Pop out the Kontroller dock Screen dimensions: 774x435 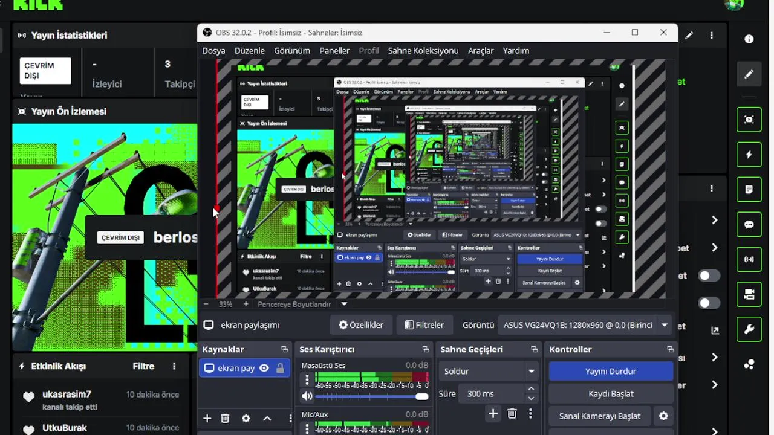(x=670, y=349)
